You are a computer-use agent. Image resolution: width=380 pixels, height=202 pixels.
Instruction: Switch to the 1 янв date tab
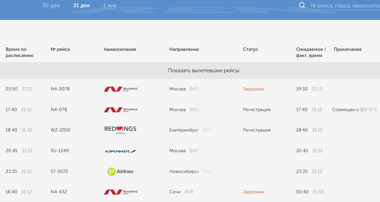point(110,5)
